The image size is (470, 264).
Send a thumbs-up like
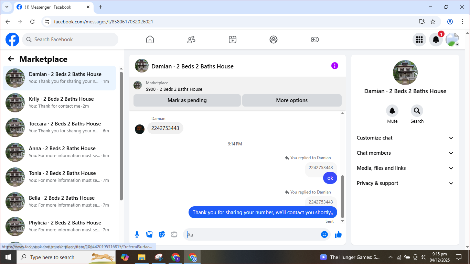tap(338, 234)
